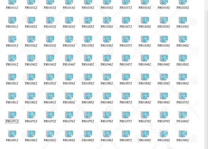This screenshot has height=149, width=208.
Task: Click the FH01011J file name
Action: pyautogui.click(x=12, y=8)
